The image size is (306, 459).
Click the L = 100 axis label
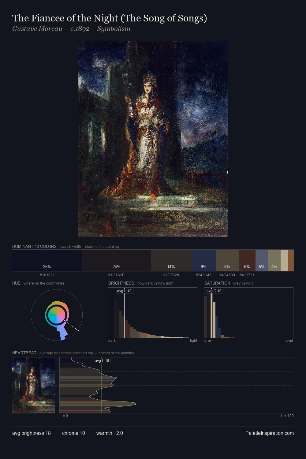(x=287, y=416)
